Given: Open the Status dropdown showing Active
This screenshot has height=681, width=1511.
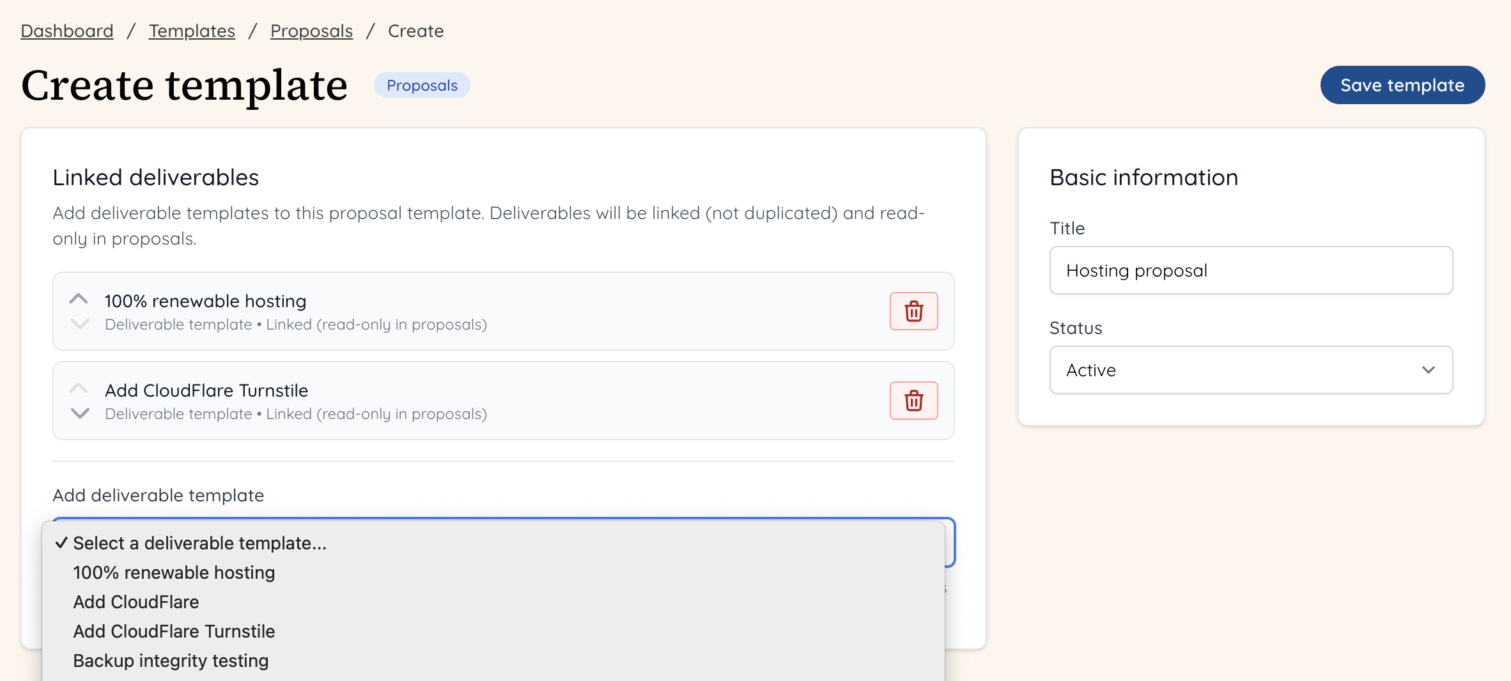Looking at the screenshot, I should coord(1250,371).
